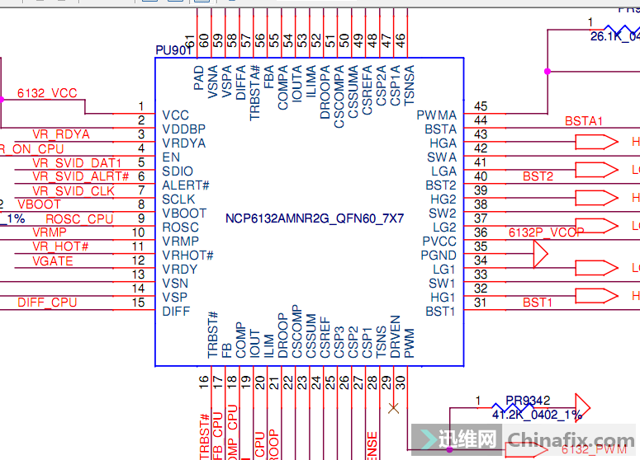This screenshot has width=640, height=460.
Task: Select the VR_HOT# net label
Action: [x=60, y=246]
